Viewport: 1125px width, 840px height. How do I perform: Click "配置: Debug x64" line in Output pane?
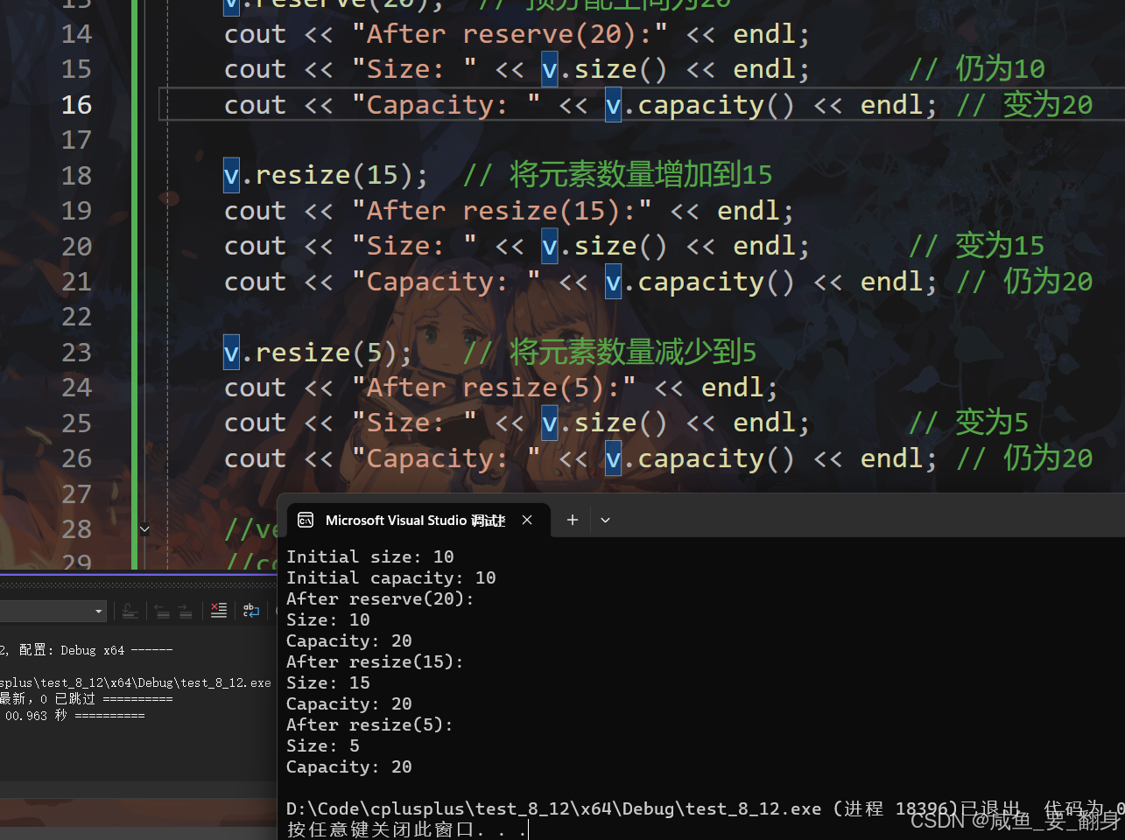86,650
